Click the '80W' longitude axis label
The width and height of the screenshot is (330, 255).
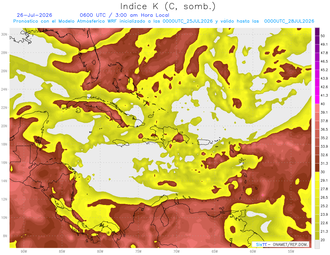[100, 251]
